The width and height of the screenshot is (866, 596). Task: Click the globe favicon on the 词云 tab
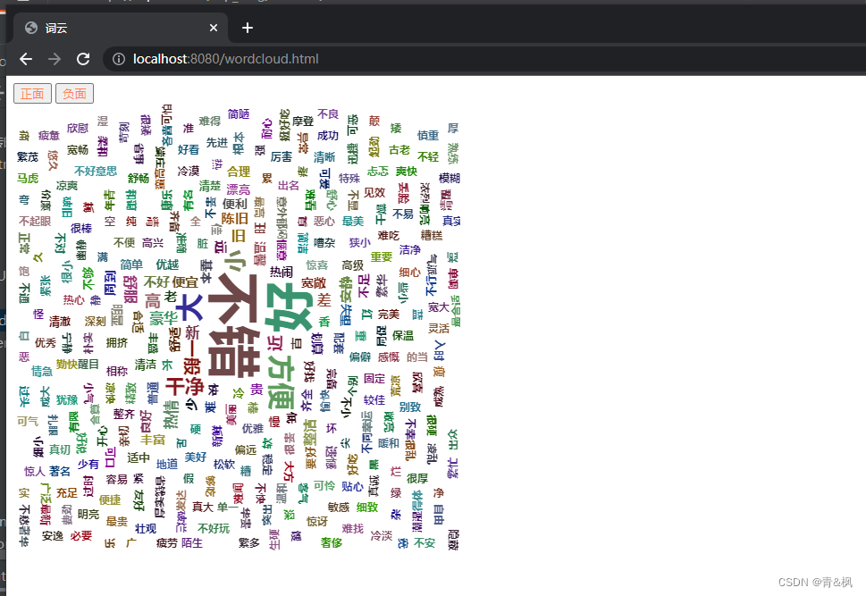(31, 28)
